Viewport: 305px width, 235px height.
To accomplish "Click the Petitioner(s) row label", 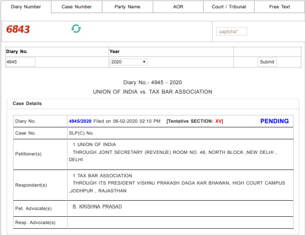I will coord(29,154).
